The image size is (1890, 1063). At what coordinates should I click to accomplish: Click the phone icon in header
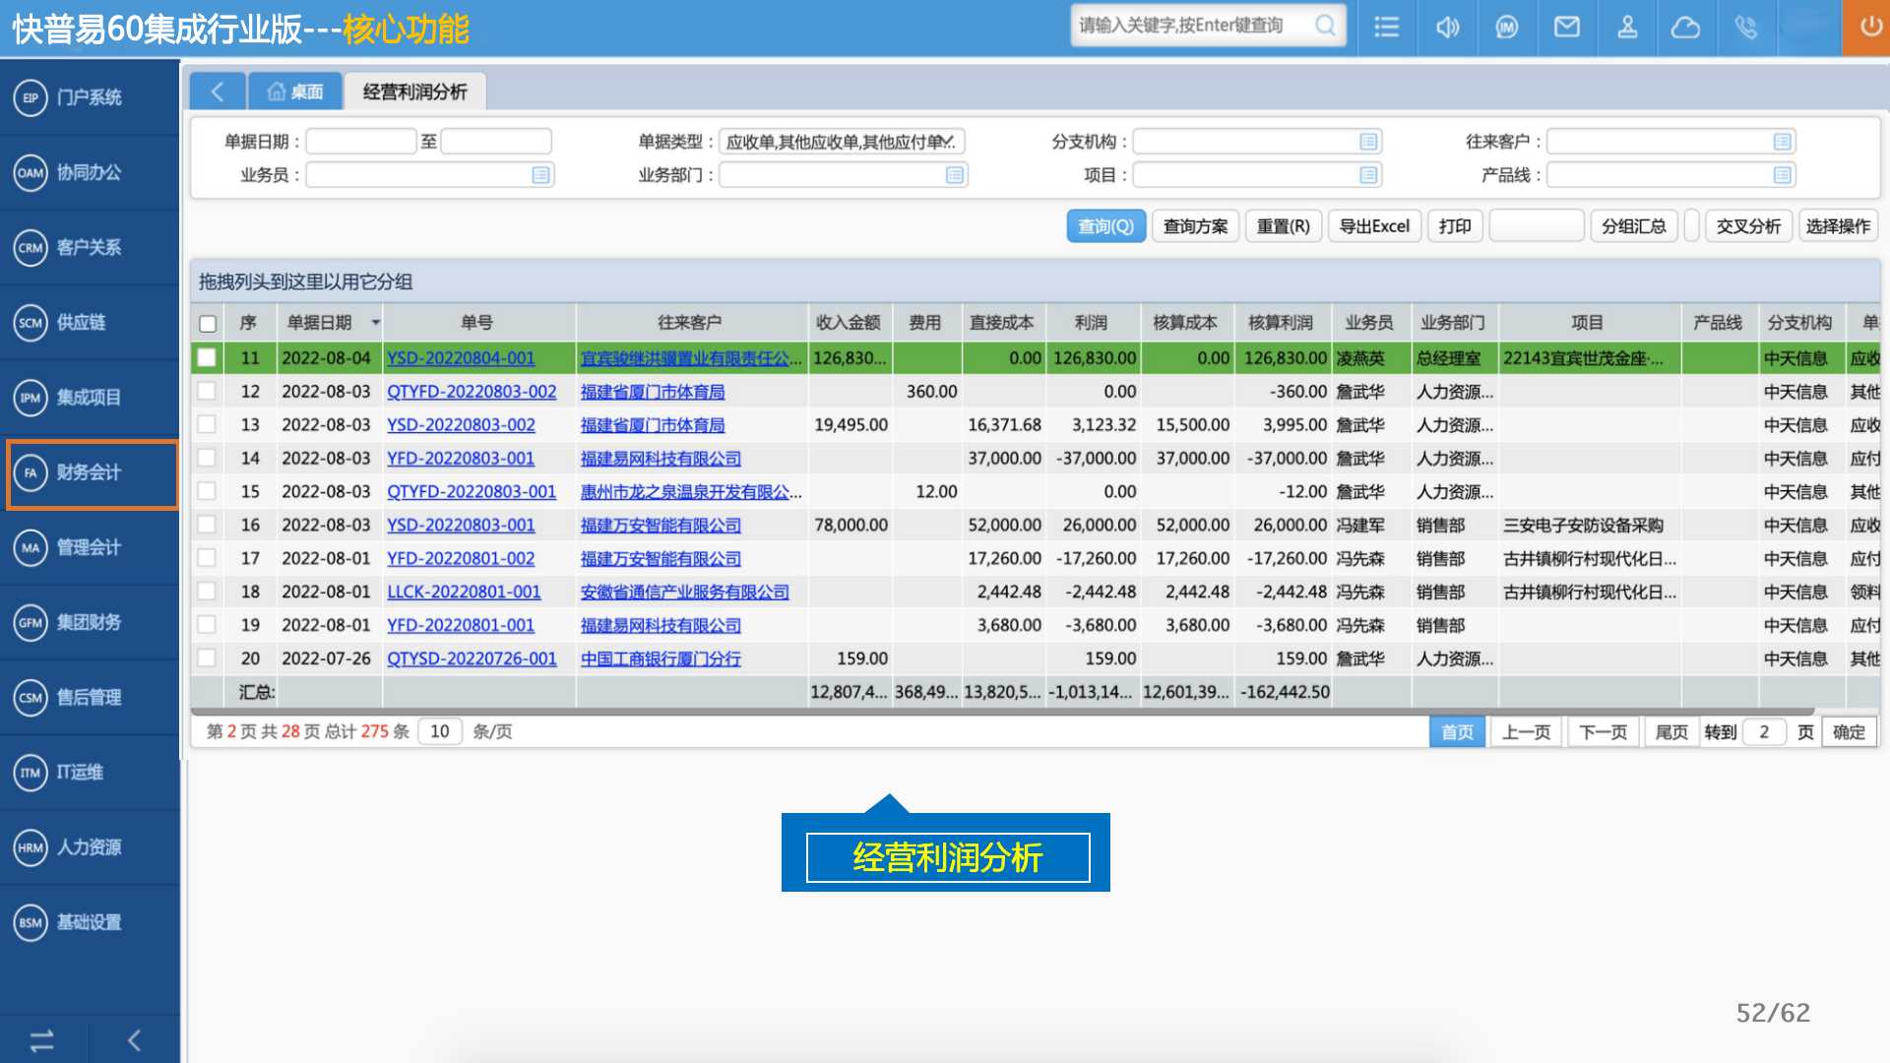pyautogui.click(x=1745, y=27)
